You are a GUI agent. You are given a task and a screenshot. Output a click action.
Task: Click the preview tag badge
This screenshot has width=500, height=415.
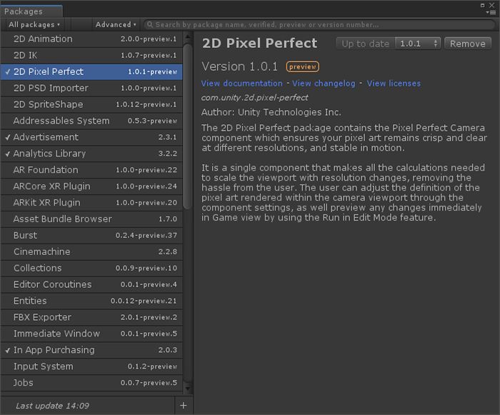click(x=303, y=66)
